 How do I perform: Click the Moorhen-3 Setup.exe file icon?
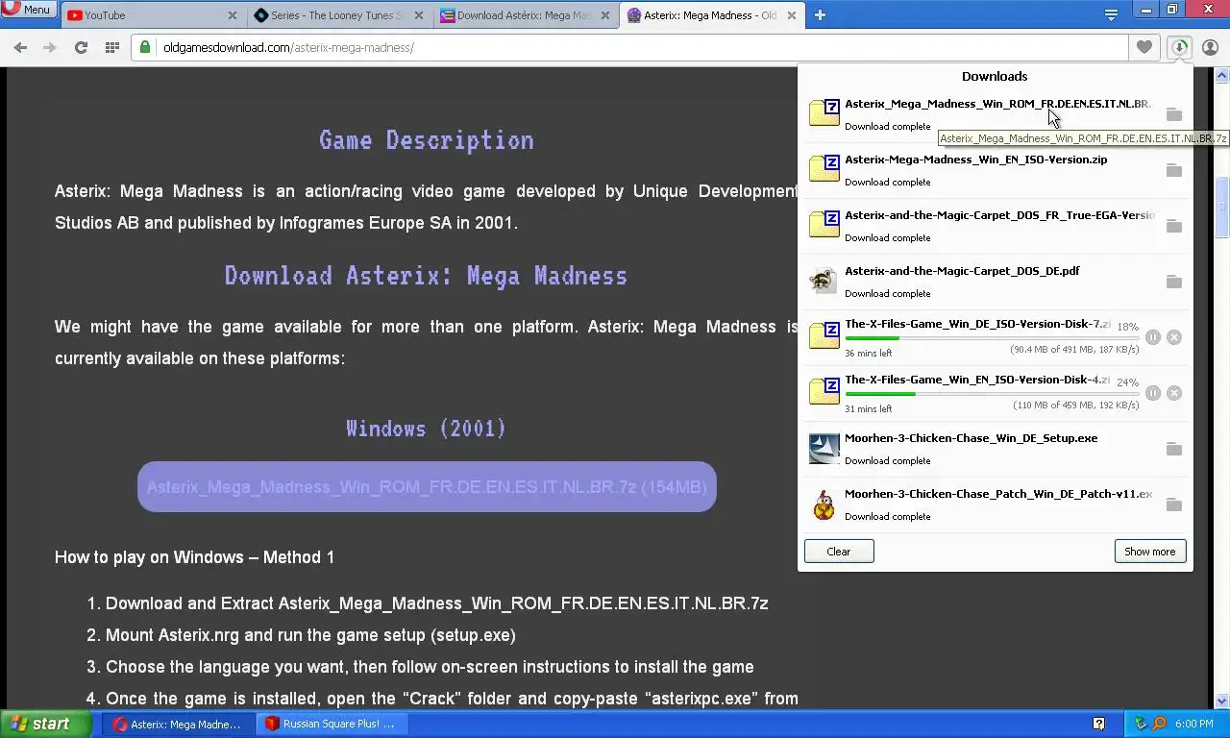pyautogui.click(x=824, y=448)
